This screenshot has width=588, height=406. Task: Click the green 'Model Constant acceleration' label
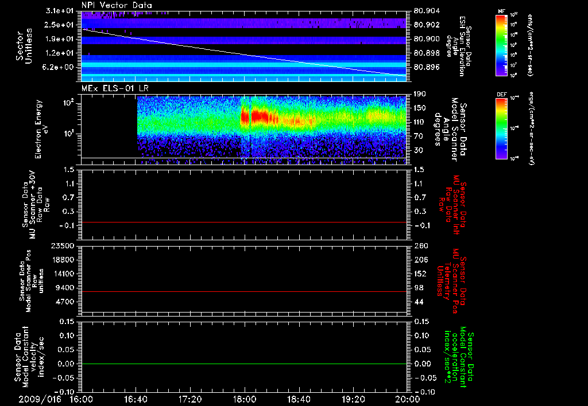(459, 358)
